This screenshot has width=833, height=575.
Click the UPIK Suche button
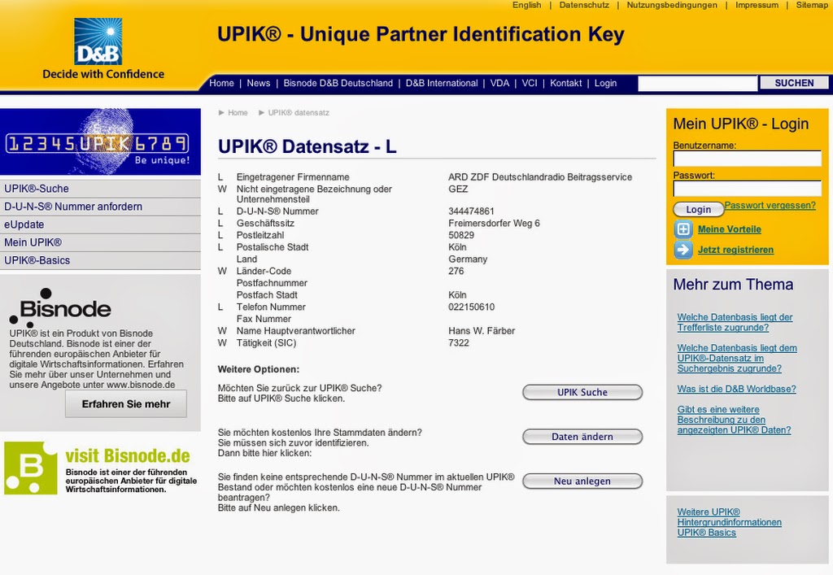click(x=582, y=392)
